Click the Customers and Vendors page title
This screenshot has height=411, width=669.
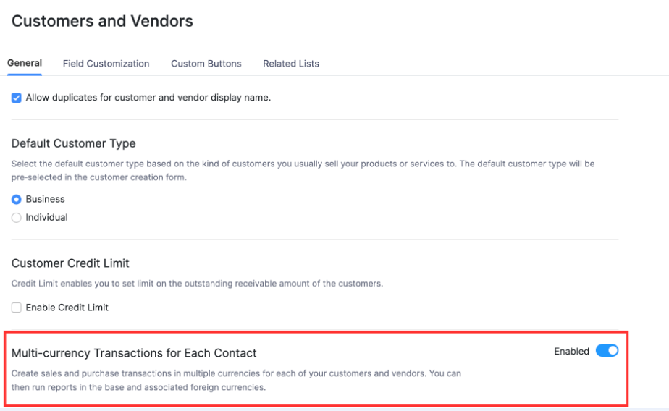102,21
